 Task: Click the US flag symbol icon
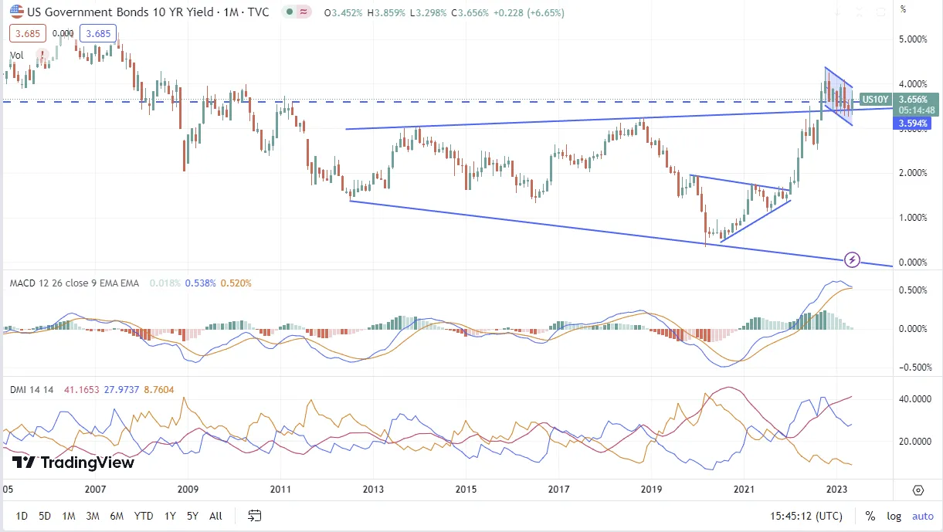(x=15, y=12)
